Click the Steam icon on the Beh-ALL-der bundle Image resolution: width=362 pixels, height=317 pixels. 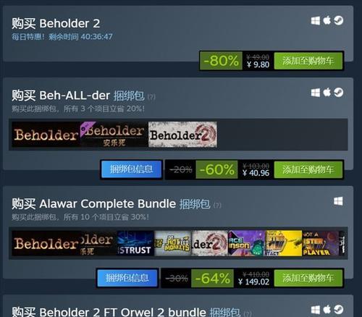pyautogui.click(x=339, y=93)
